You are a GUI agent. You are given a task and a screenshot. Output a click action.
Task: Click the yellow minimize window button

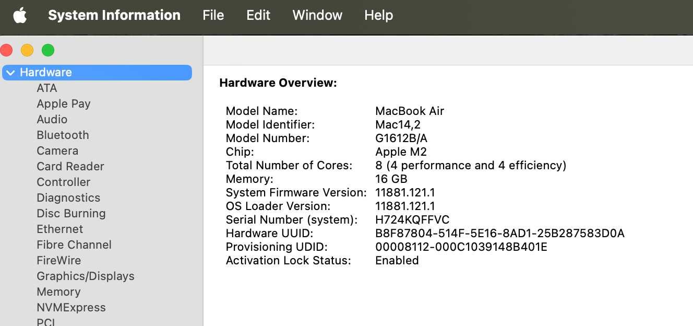[x=27, y=51]
